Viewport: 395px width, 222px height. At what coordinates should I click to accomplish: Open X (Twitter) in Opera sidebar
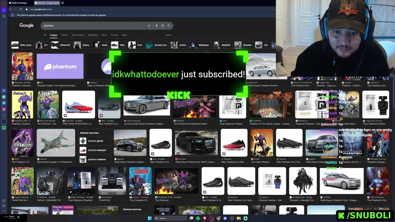click(4, 121)
